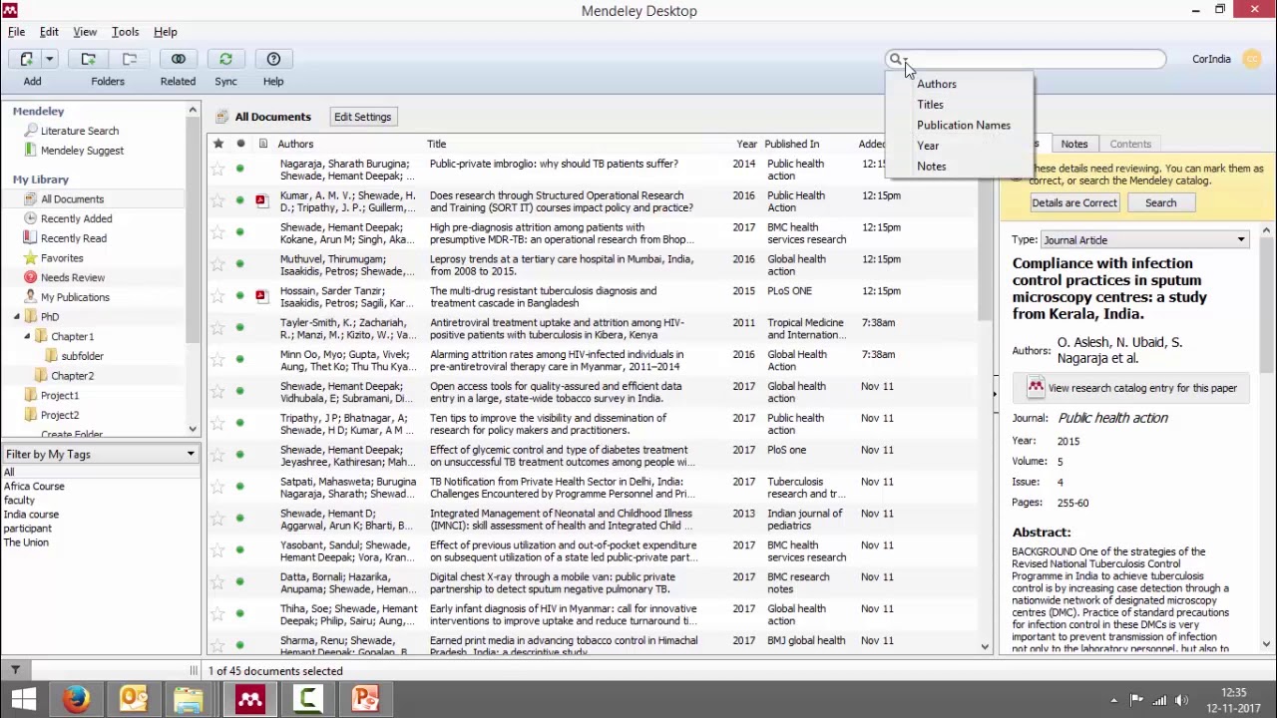The image size is (1277, 718).
Task: Open Firefox from the taskbar
Action: (77, 699)
